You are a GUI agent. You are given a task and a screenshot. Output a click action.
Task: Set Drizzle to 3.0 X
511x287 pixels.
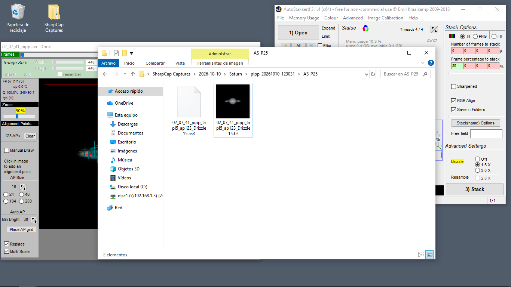tap(477, 170)
